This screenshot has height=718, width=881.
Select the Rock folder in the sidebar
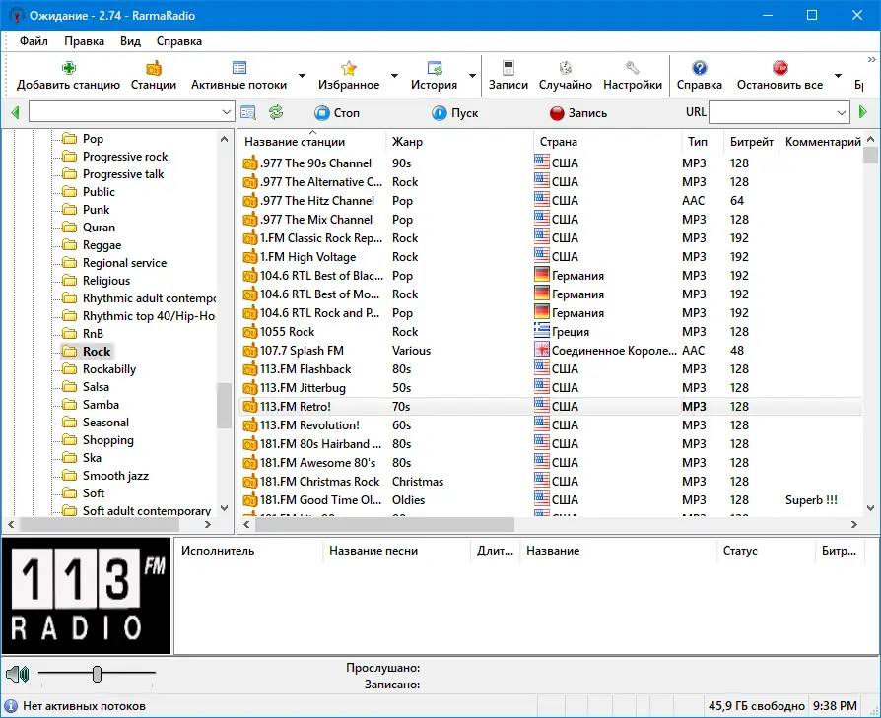pyautogui.click(x=97, y=351)
